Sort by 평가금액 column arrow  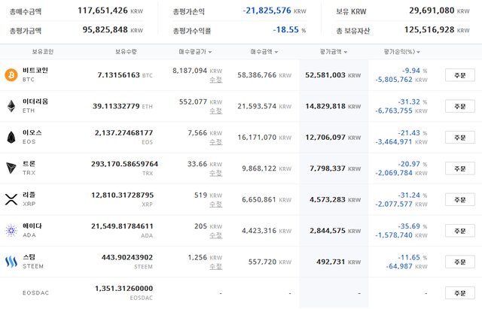[346, 52]
